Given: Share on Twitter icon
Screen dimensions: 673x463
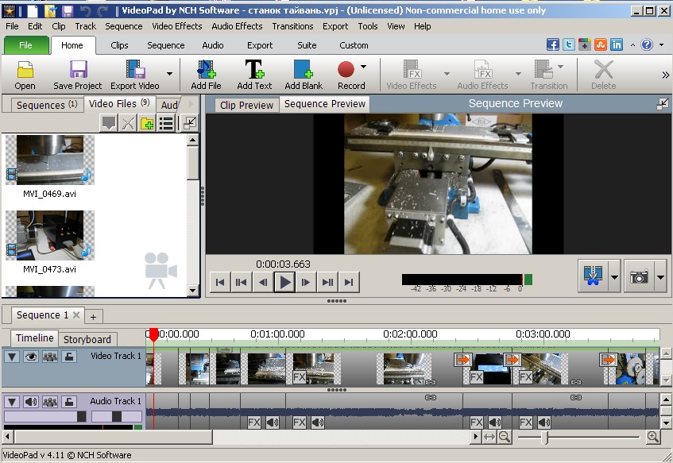Looking at the screenshot, I should point(569,44).
